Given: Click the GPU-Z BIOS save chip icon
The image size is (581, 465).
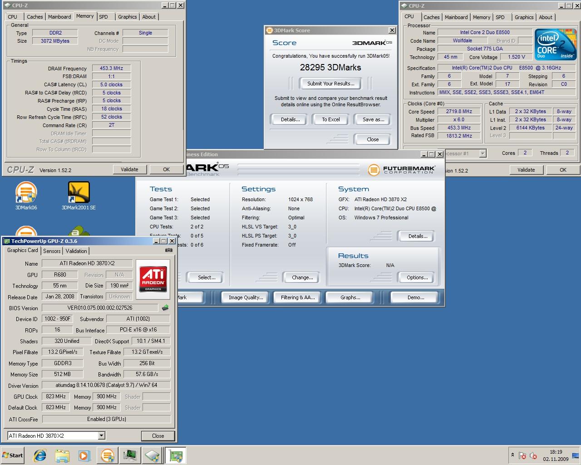Looking at the screenshot, I should pyautogui.click(x=165, y=307).
